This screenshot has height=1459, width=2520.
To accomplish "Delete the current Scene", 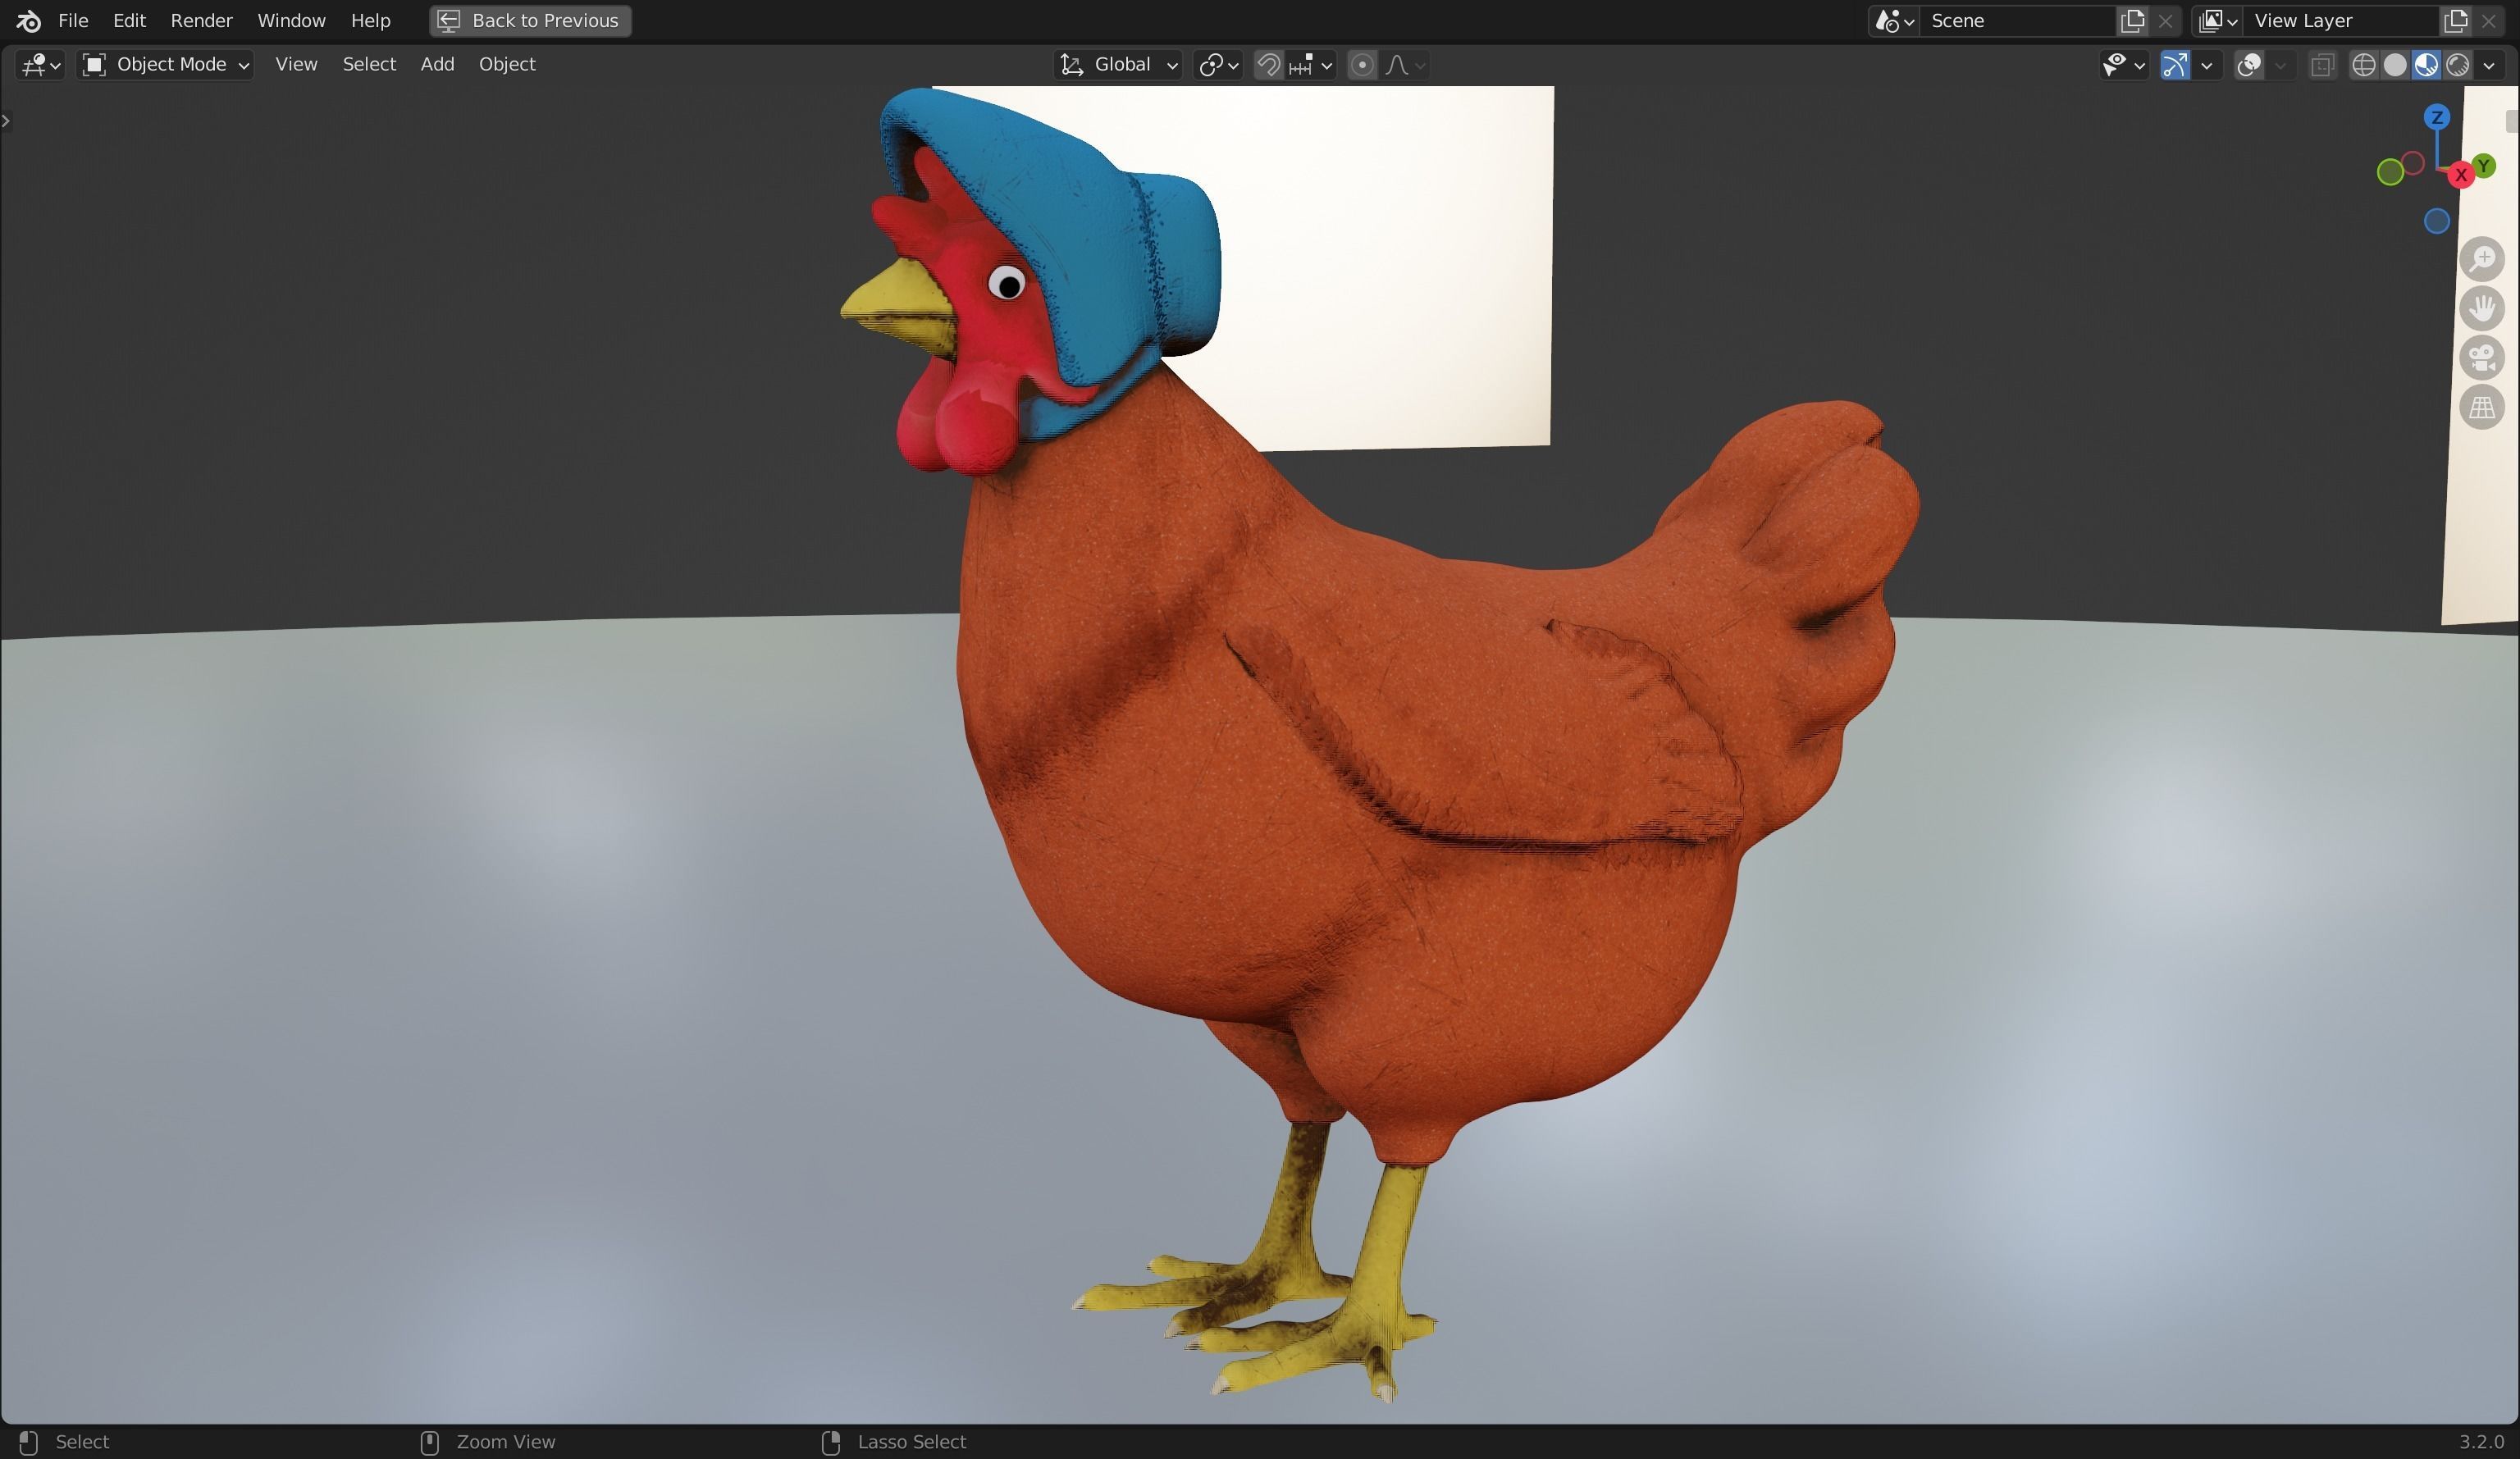I will pyautogui.click(x=2165, y=21).
